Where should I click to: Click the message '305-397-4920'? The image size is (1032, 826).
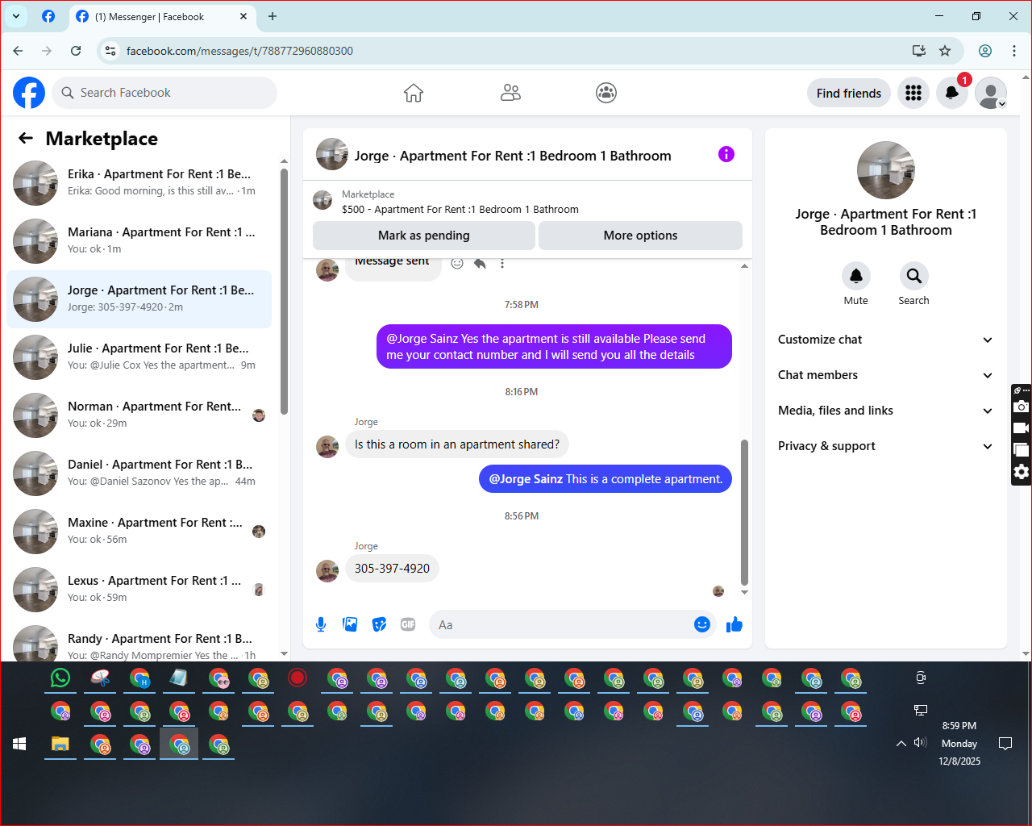point(392,569)
